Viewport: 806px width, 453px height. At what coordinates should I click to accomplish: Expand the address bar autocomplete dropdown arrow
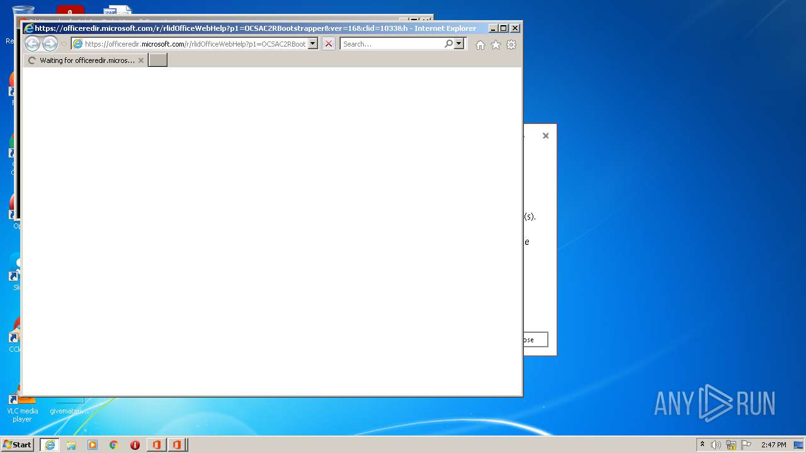coord(313,43)
